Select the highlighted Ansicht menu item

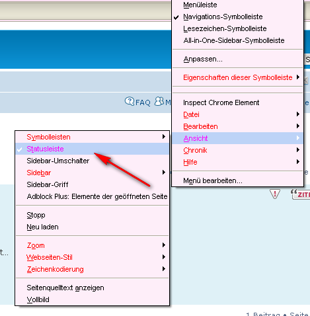[x=237, y=138]
